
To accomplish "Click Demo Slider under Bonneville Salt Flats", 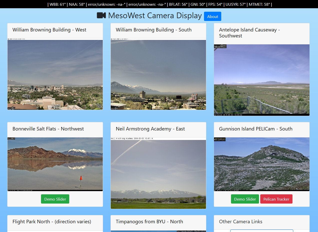I will (x=55, y=199).
